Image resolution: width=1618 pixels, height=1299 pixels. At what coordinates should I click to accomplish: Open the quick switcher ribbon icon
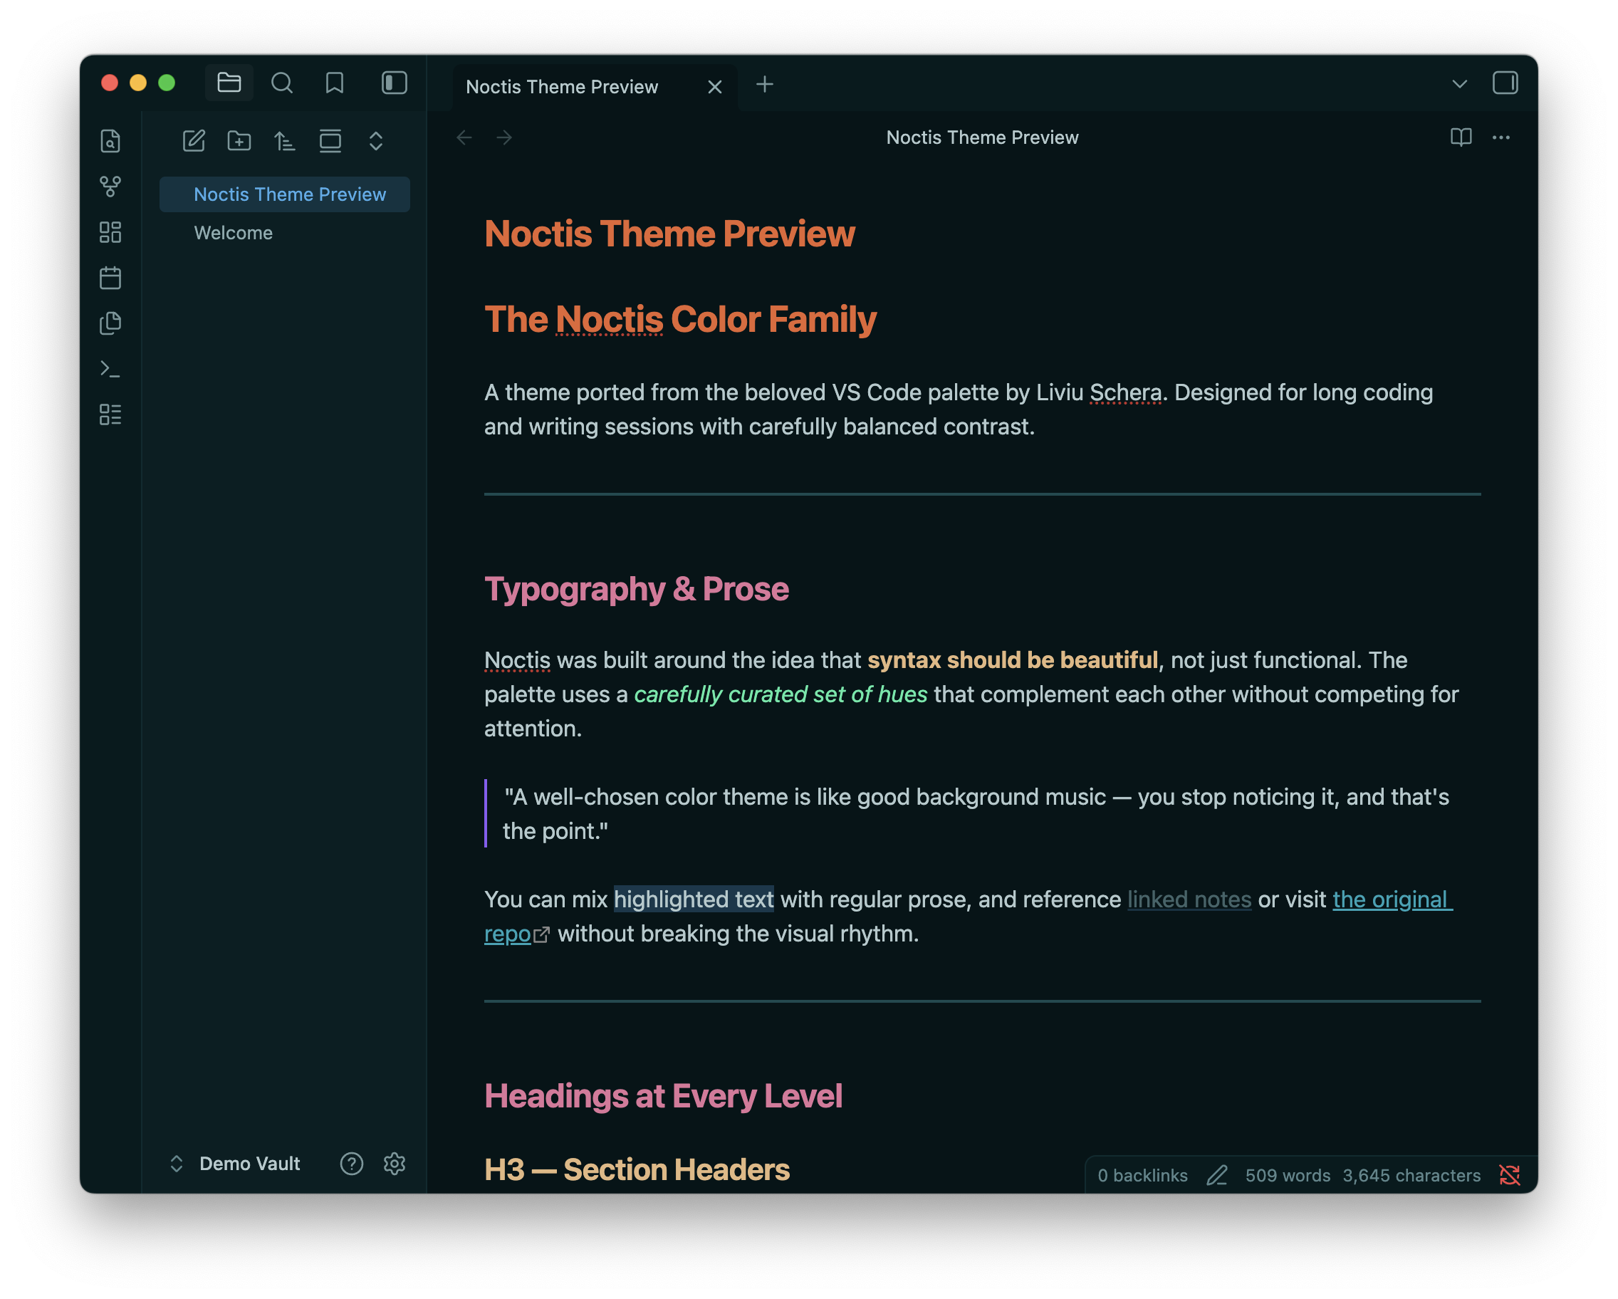point(110,141)
